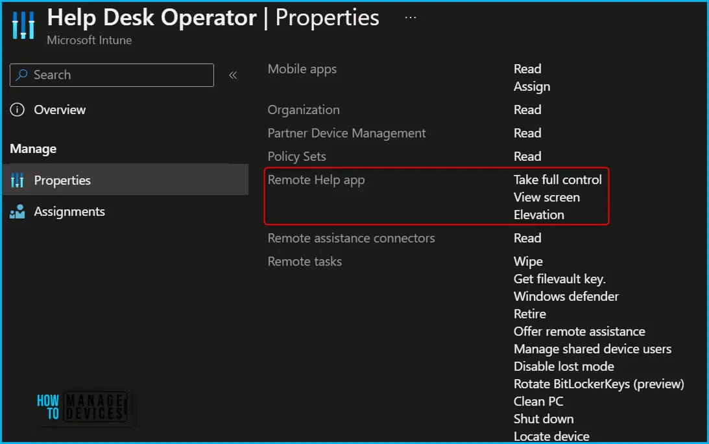
Task: Click the Take full control permission
Action: click(x=557, y=180)
